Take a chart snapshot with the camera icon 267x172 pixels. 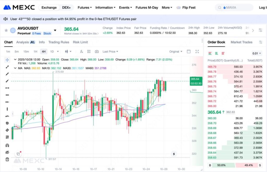point(96,51)
